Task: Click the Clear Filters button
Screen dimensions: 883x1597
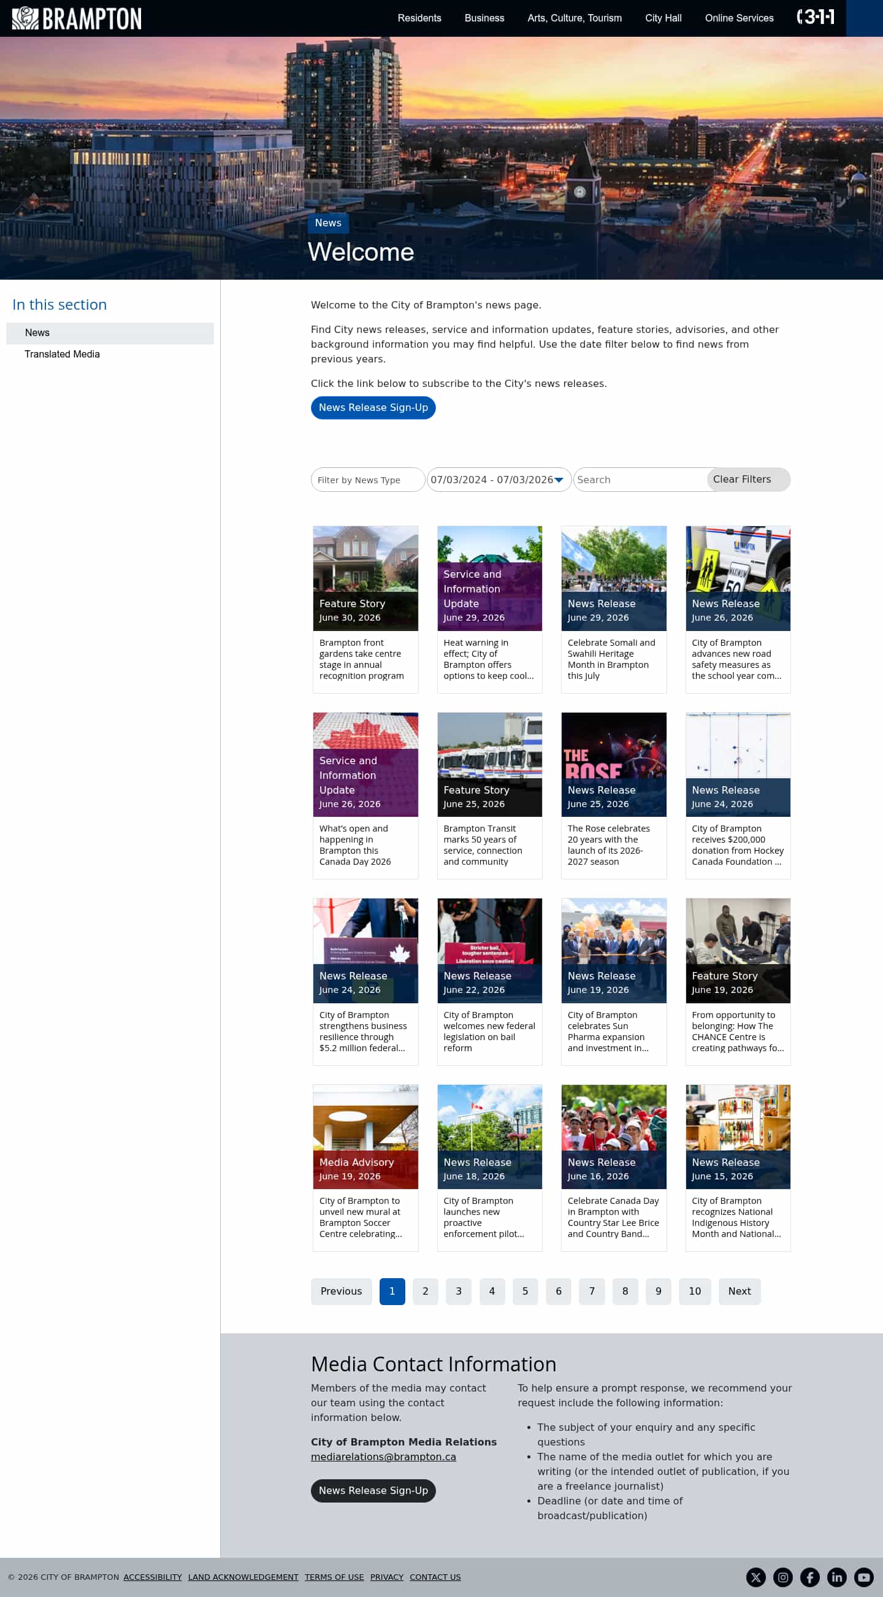Action: [x=748, y=479]
